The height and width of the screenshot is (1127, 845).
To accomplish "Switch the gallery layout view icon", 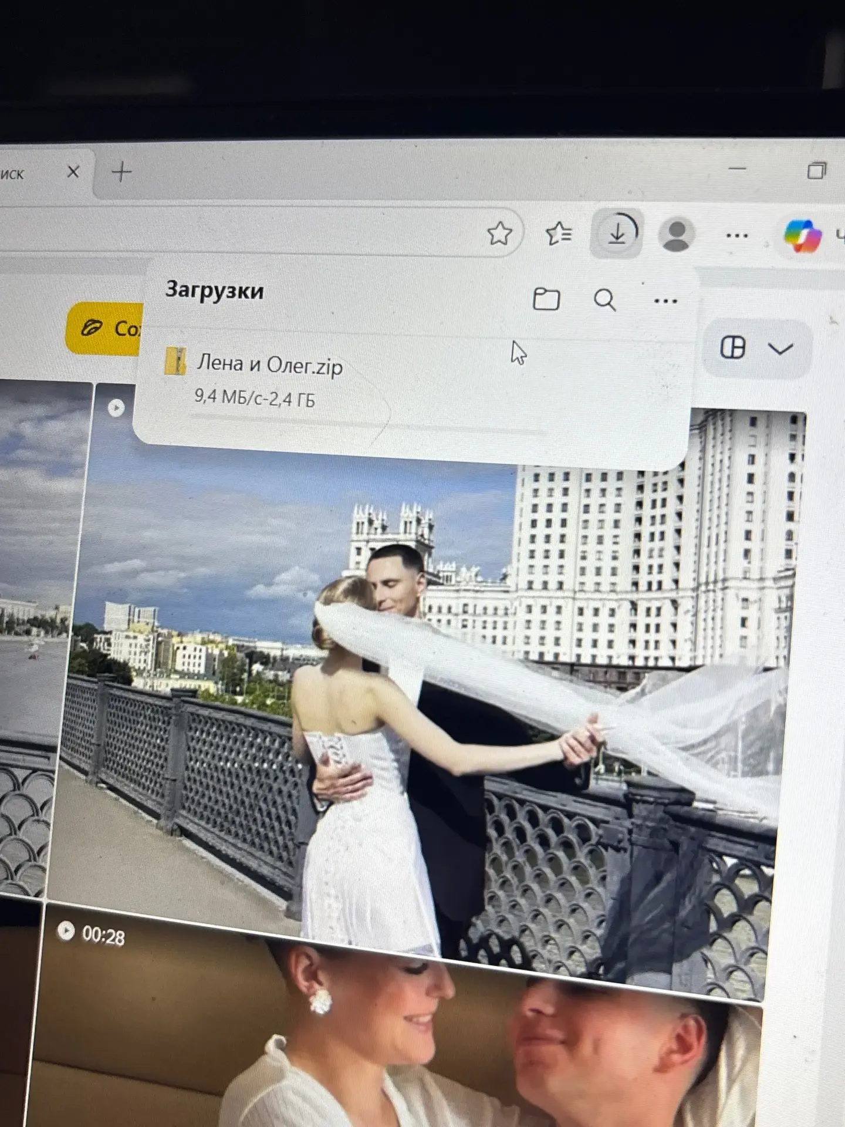I will tap(733, 347).
